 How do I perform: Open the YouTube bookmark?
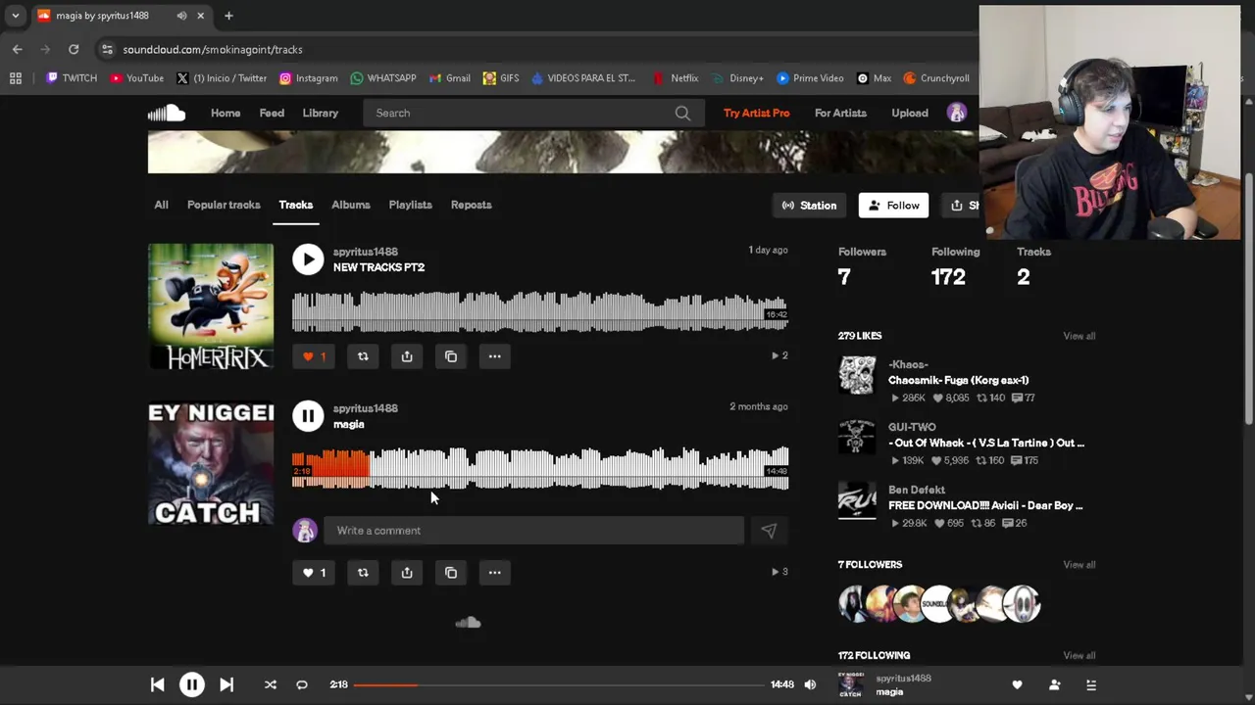pos(136,78)
